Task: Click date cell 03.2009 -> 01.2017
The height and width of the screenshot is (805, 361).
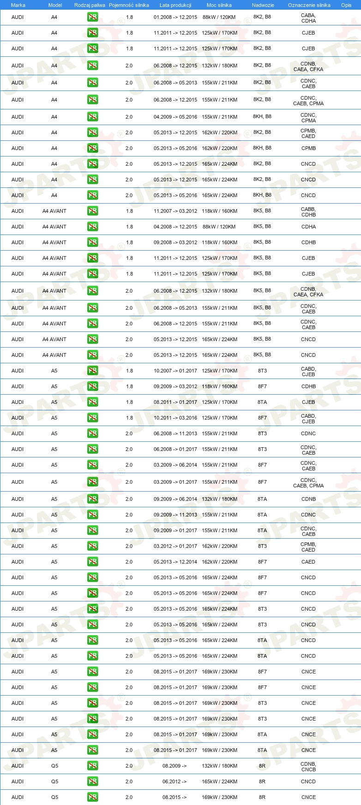Action: 175,482
